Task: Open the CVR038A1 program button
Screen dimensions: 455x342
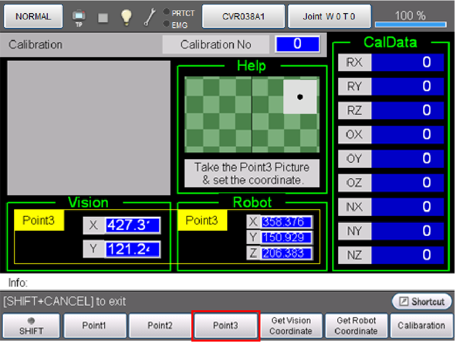Action: 243,17
